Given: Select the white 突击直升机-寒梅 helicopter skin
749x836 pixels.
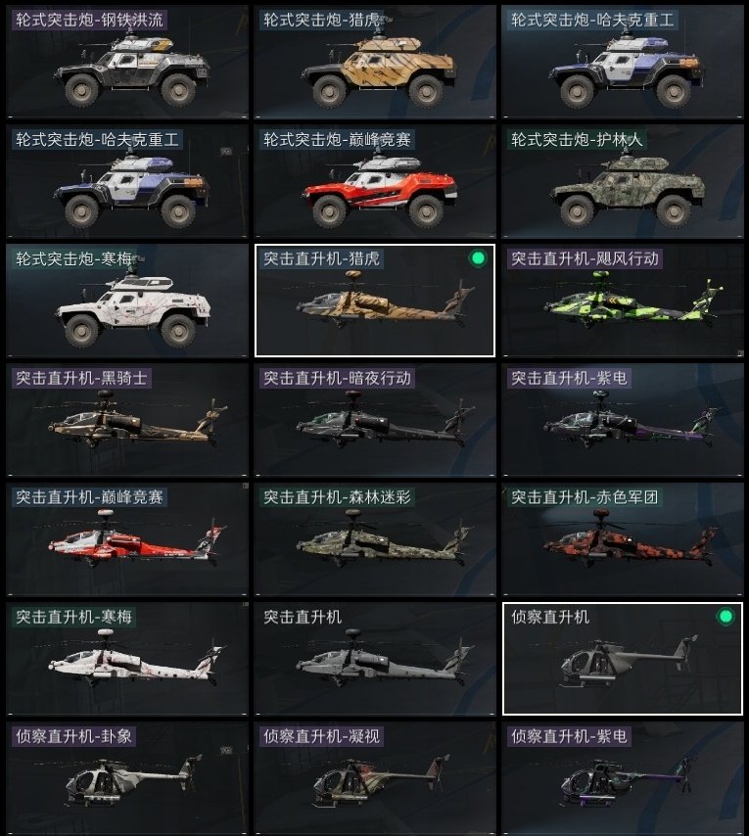Looking at the screenshot, I should [x=127, y=659].
